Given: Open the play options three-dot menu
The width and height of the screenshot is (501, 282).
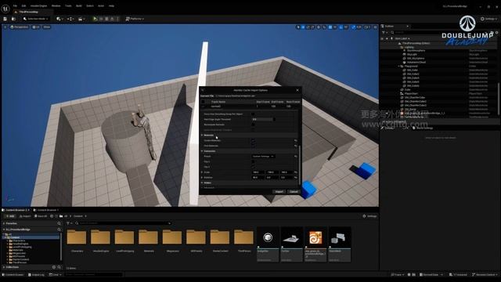Looking at the screenshot, I should click(117, 19).
